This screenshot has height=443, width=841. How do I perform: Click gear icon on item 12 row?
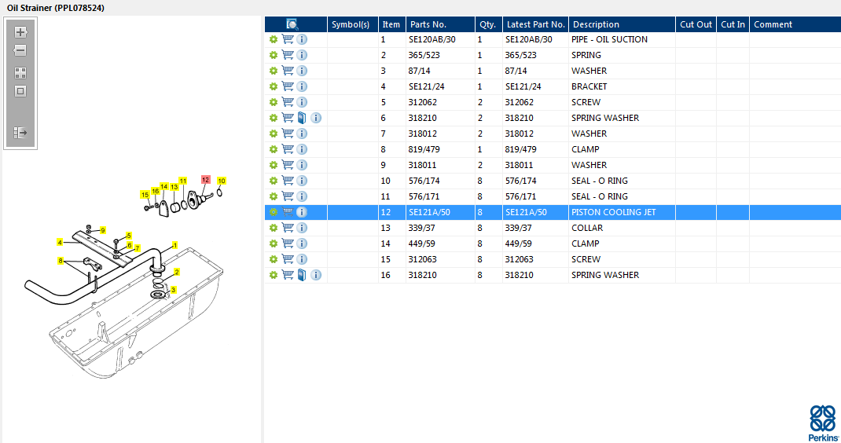(274, 212)
